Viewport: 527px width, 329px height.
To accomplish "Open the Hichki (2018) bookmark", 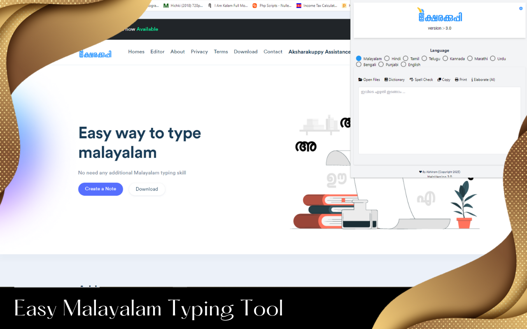I will [183, 6].
